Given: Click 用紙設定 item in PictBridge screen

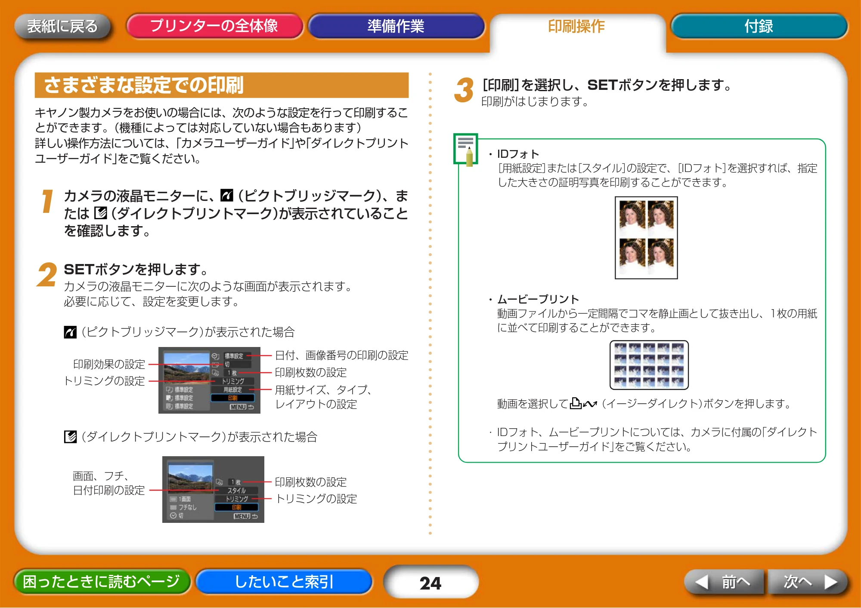Looking at the screenshot, I should click(x=232, y=390).
